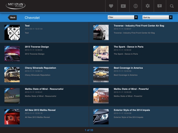Image resolution: width=178 pixels, height=133 pixels.
Task: Click the gray 'The Spark - Dance in Paris' description
Action: [126, 54]
